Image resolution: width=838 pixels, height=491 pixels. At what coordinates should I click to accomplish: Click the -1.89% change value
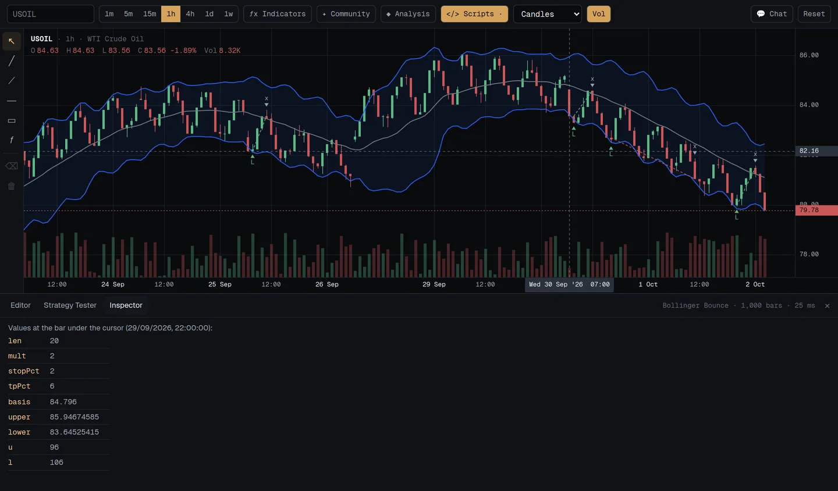(x=183, y=51)
